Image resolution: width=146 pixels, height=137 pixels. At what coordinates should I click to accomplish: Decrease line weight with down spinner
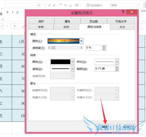click(x=117, y=70)
